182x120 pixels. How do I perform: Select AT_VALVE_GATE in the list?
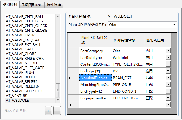click(x=20, y=49)
